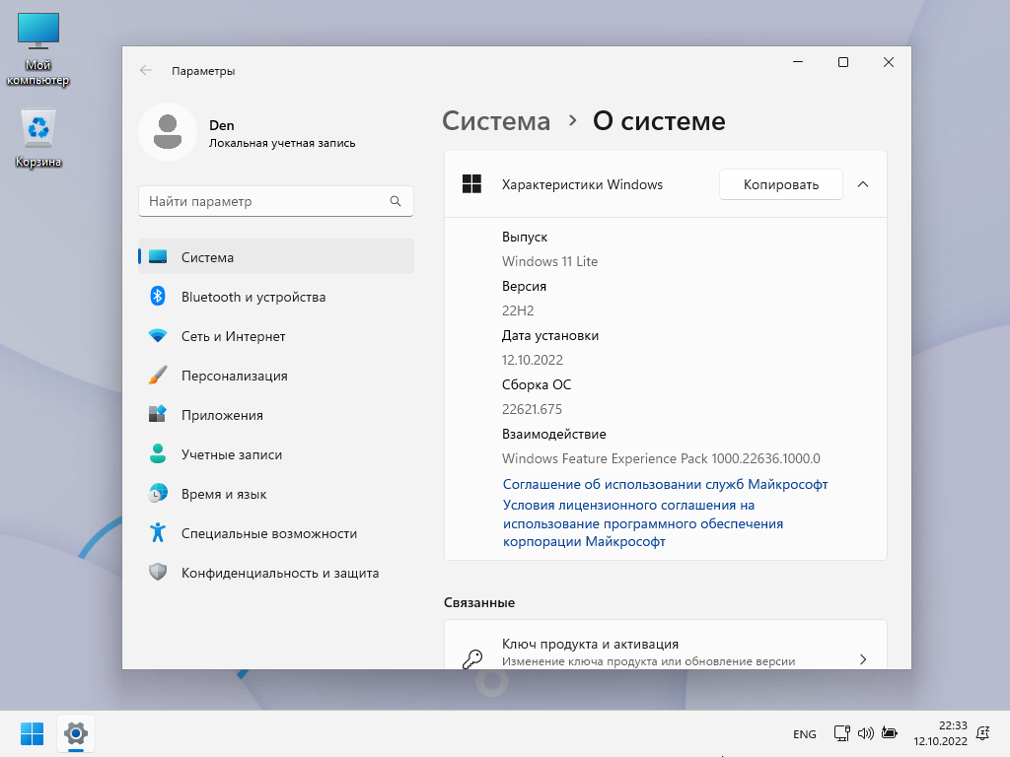Viewport: 1010px width, 757px height.
Task: Open Конфиденциальность и защита shield item
Action: [158, 573]
